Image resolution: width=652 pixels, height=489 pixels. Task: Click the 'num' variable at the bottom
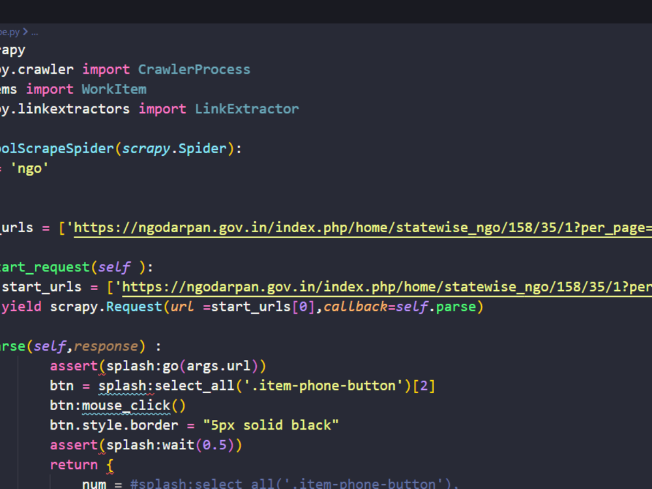pyautogui.click(x=94, y=484)
